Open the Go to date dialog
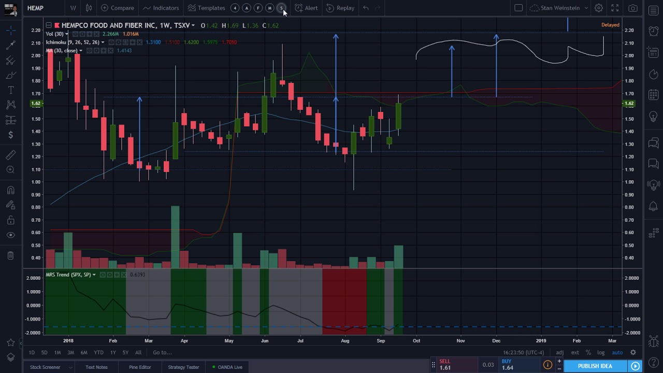663x373 pixels. [x=163, y=353]
